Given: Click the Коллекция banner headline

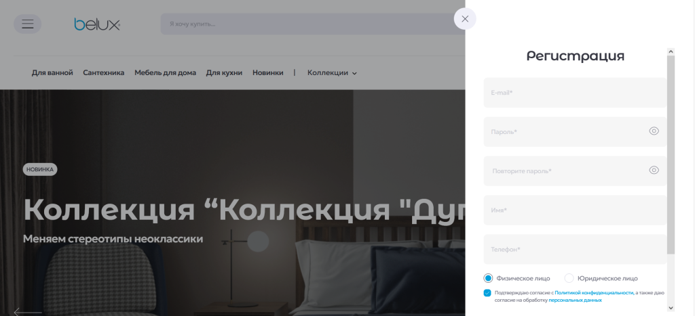Looking at the screenshot, I should pyautogui.click(x=244, y=210).
